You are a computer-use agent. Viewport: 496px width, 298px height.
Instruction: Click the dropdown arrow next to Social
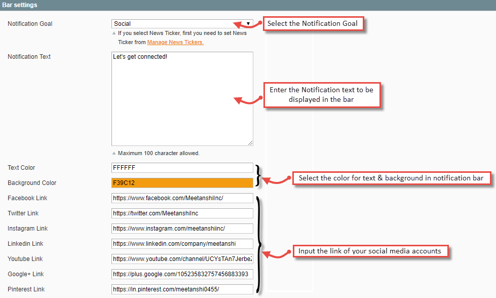[x=248, y=23]
